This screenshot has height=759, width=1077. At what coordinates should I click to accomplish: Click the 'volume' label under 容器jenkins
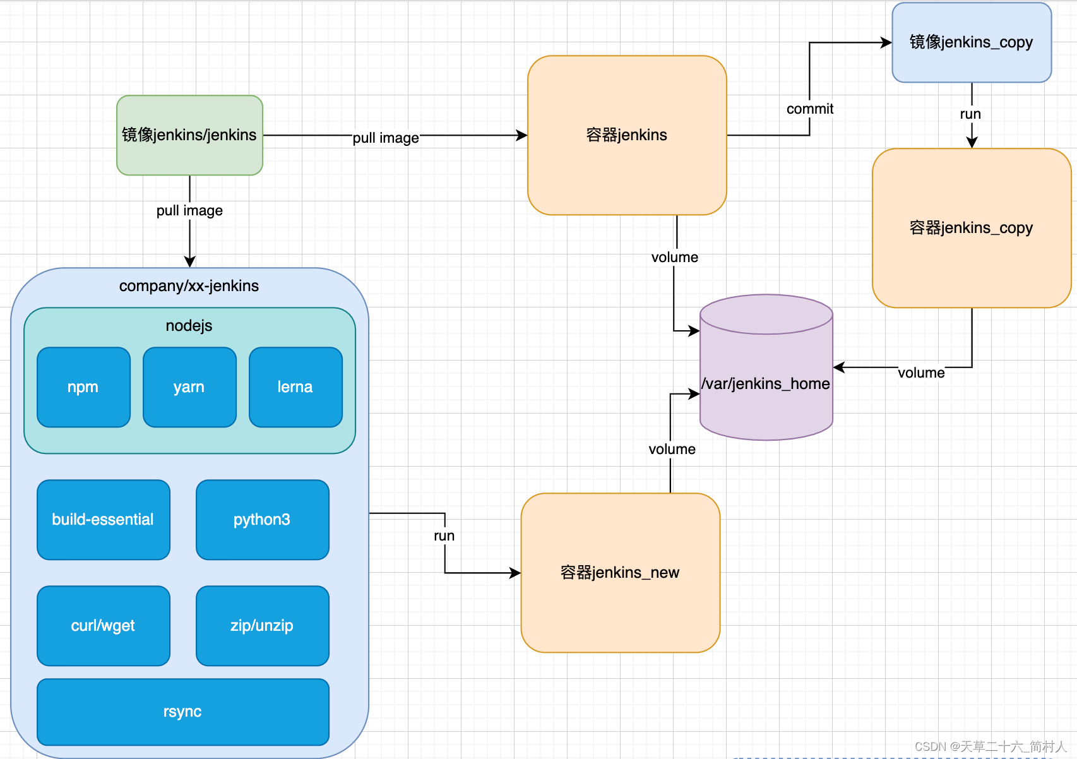675,257
